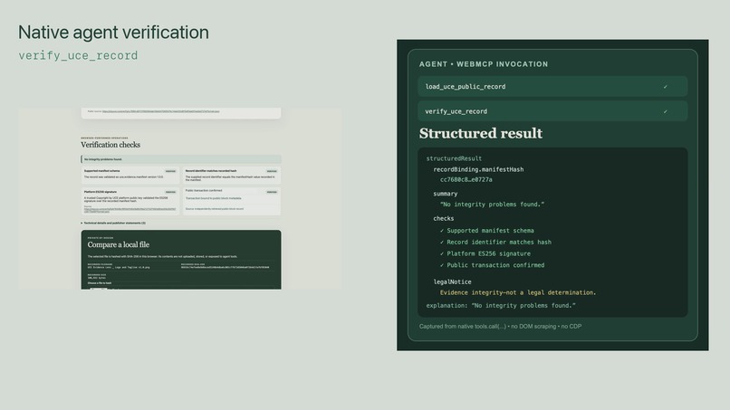
Task: Click the 'structuredResult' label
Action: pos(454,158)
